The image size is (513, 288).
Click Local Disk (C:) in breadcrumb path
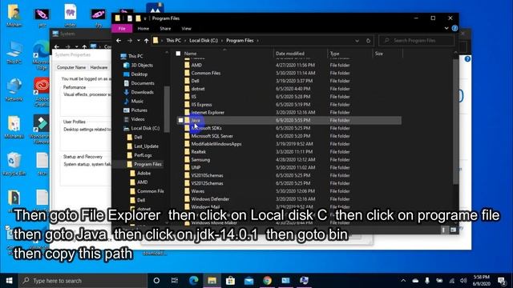click(203, 41)
